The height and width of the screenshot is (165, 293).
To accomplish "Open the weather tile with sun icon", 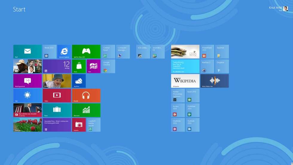I will click(x=28, y=95).
